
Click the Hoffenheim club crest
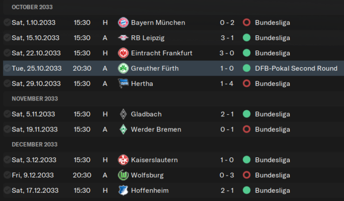(x=123, y=191)
